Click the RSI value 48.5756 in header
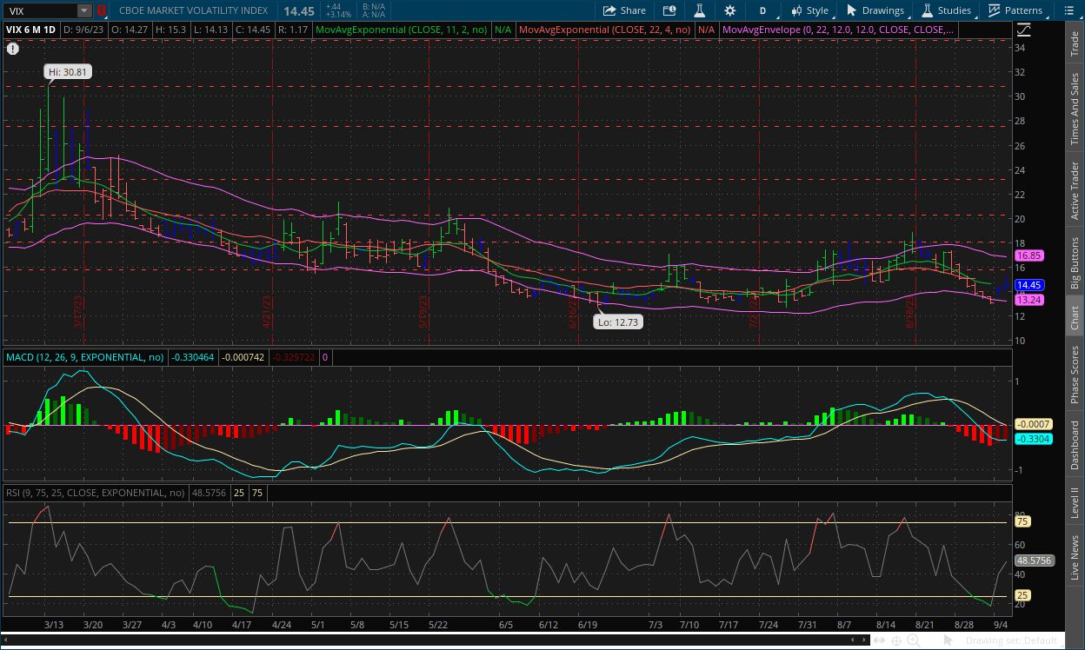This screenshot has height=650, width=1085. pyautogui.click(x=210, y=493)
